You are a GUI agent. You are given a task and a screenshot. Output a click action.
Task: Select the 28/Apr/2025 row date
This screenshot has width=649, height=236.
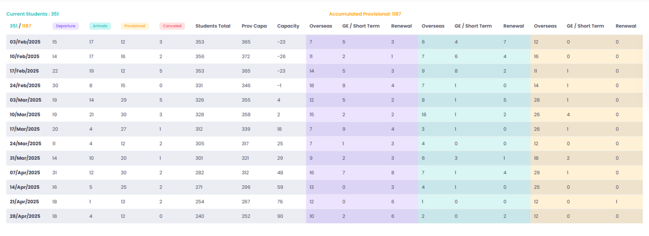click(x=25, y=216)
